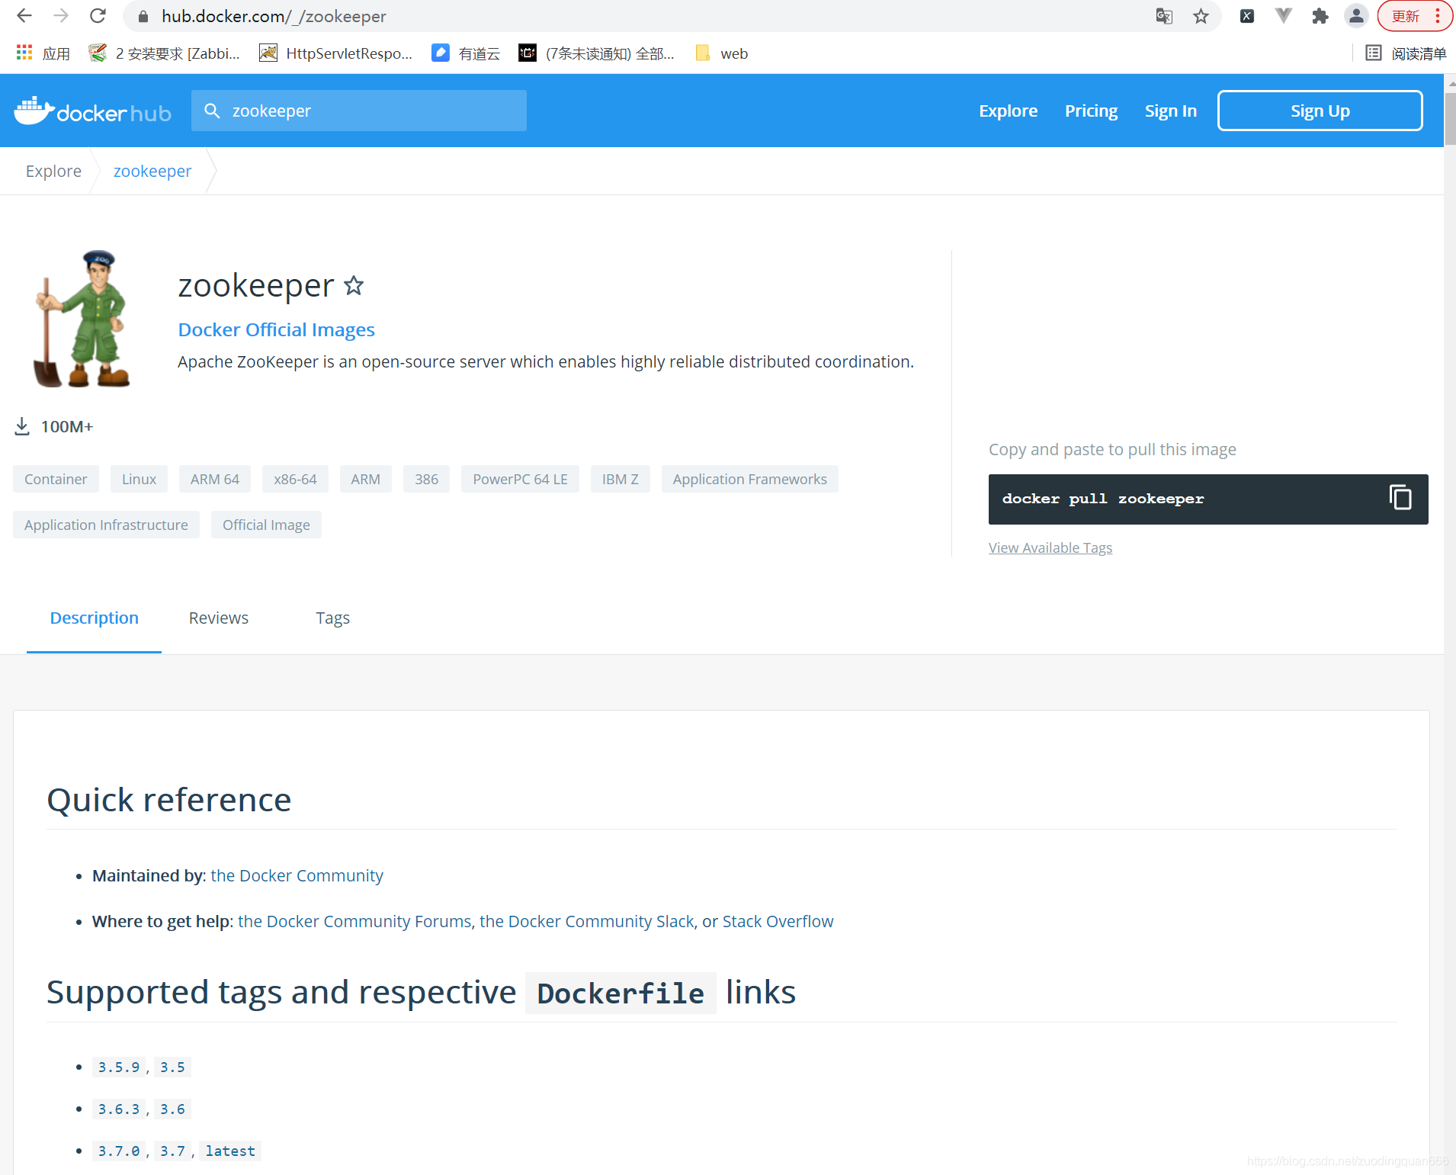Open the Google Translate page icon
The image size is (1456, 1175).
[1164, 16]
